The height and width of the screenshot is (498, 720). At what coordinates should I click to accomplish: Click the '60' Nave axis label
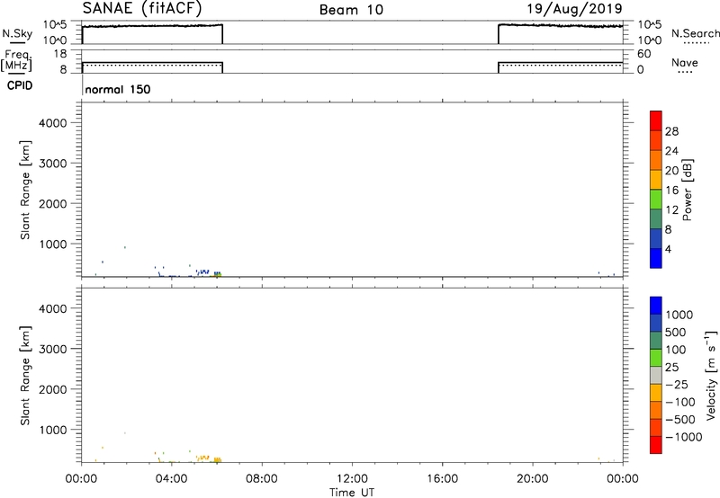[x=643, y=54]
